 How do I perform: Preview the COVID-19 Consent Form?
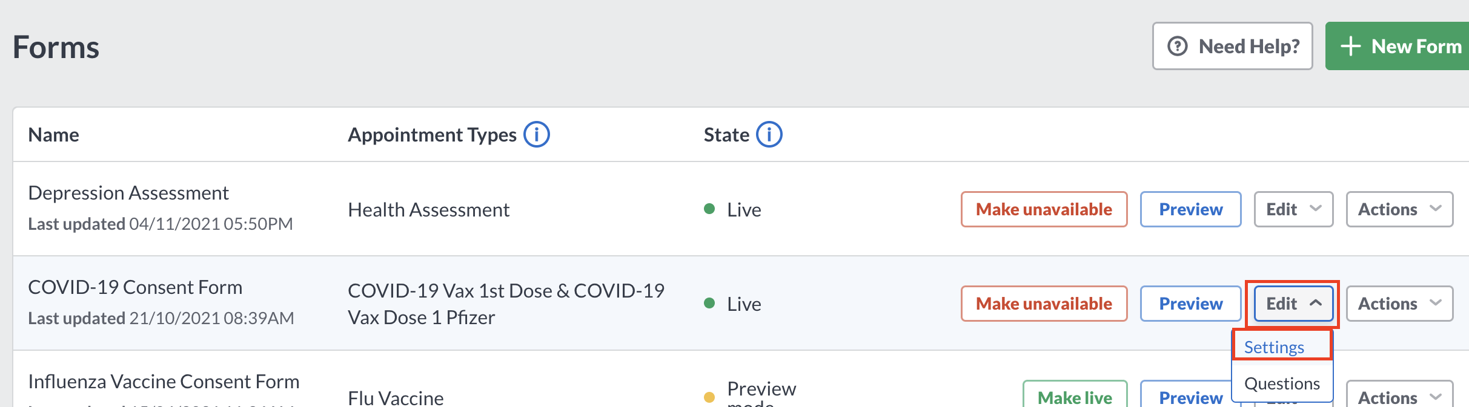1191,304
